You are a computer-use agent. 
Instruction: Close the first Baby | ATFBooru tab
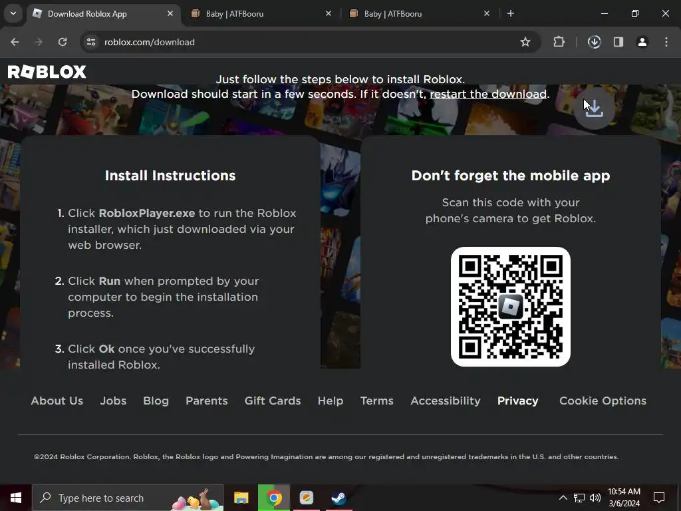tap(329, 14)
